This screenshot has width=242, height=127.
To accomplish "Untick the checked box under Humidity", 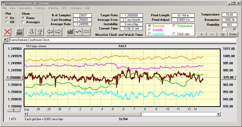I will tap(235, 29).
